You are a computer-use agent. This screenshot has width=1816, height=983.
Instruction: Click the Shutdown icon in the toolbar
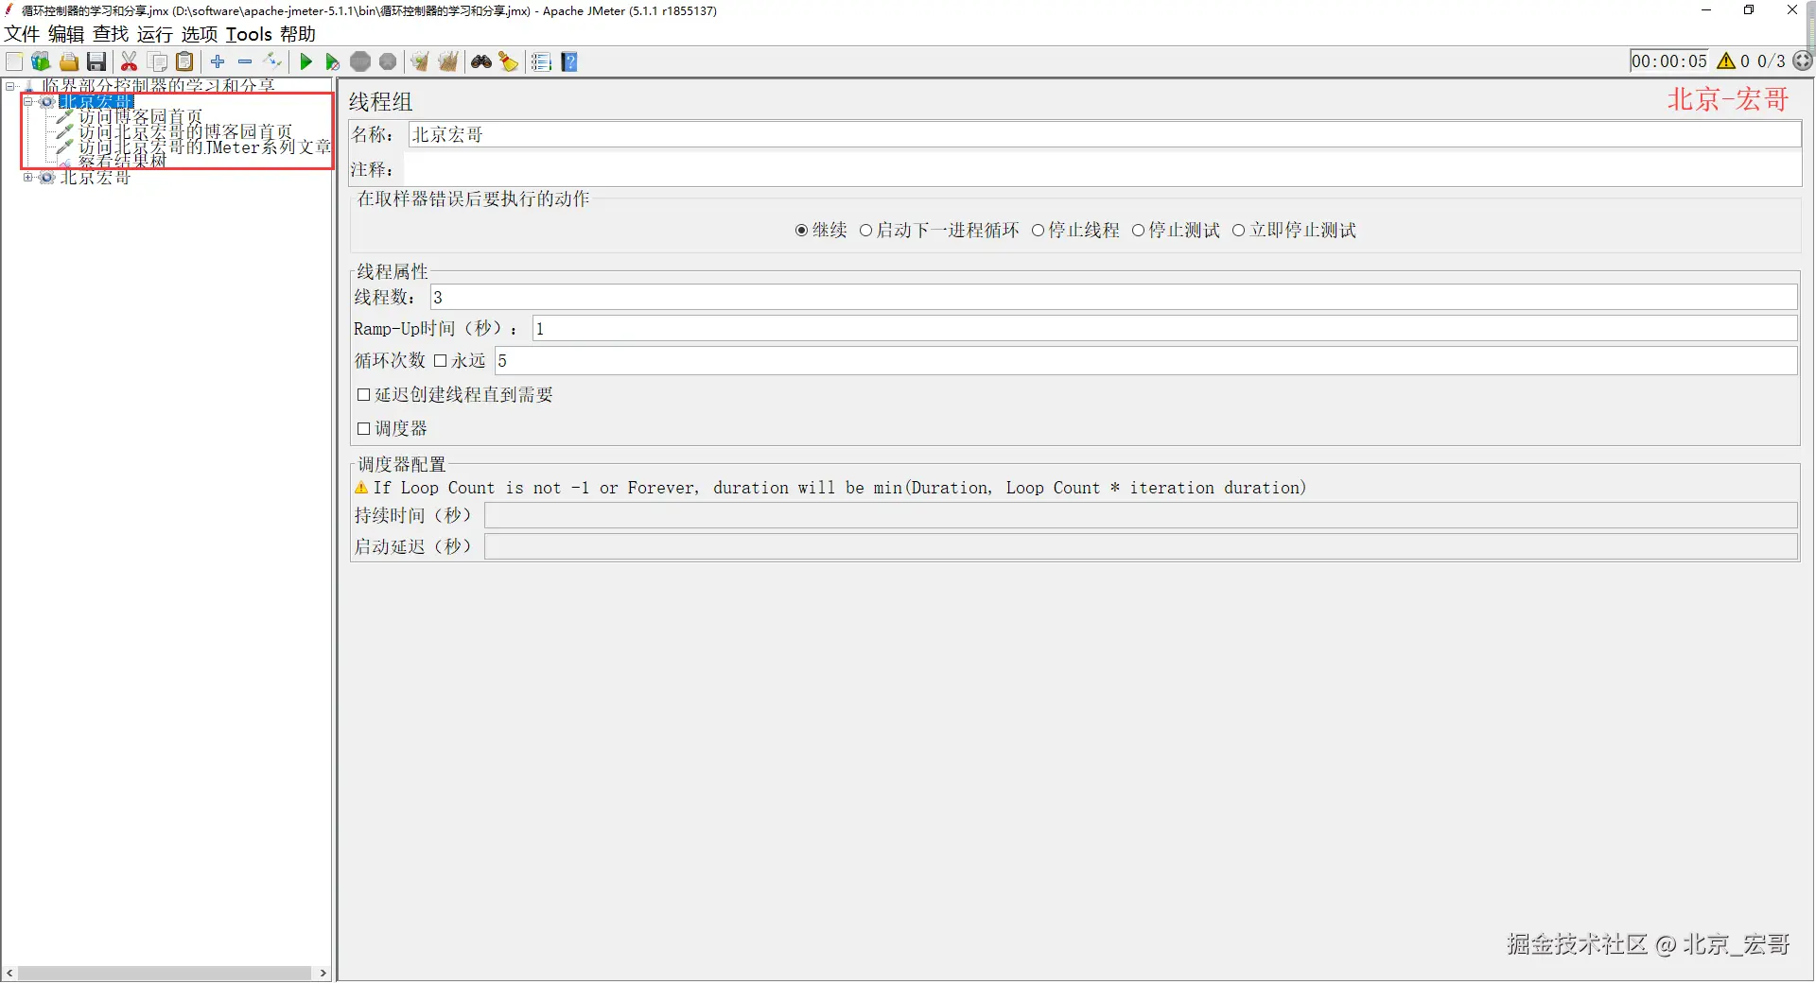click(x=388, y=61)
